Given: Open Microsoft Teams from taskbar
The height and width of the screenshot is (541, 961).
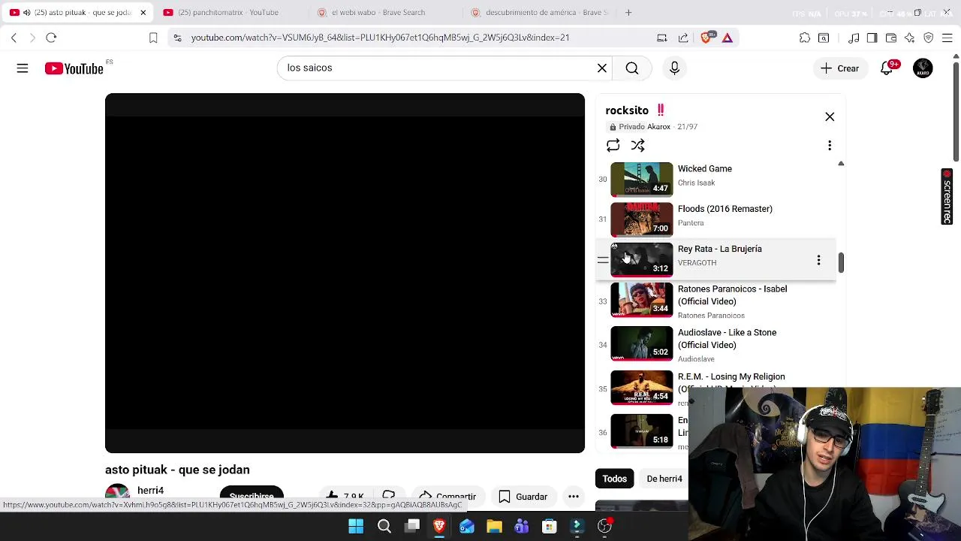Looking at the screenshot, I should (522, 527).
